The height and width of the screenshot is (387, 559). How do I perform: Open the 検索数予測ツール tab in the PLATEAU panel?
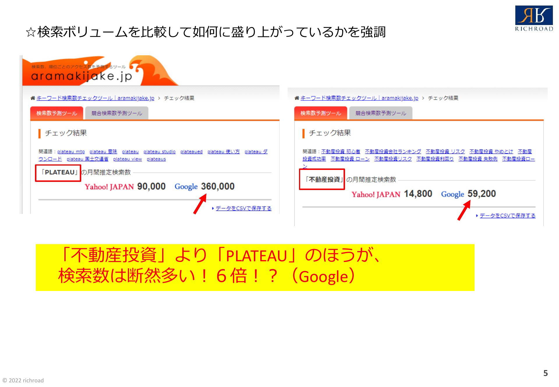point(57,113)
